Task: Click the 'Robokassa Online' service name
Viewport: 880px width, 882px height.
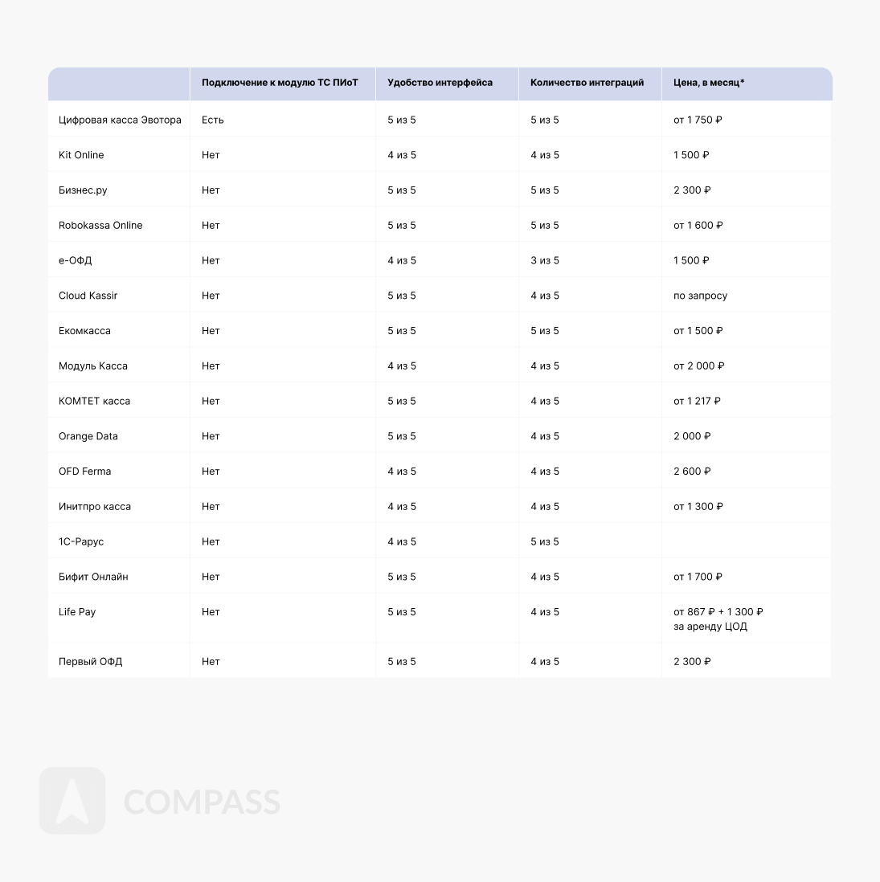Action: [x=100, y=225]
